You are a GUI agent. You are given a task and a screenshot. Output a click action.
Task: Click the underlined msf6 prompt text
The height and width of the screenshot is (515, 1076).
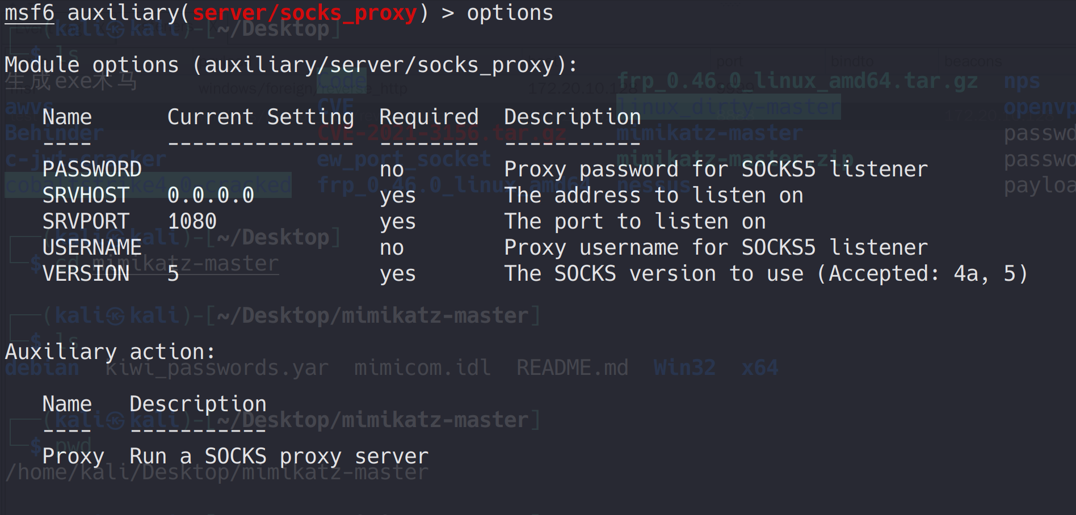(x=30, y=13)
